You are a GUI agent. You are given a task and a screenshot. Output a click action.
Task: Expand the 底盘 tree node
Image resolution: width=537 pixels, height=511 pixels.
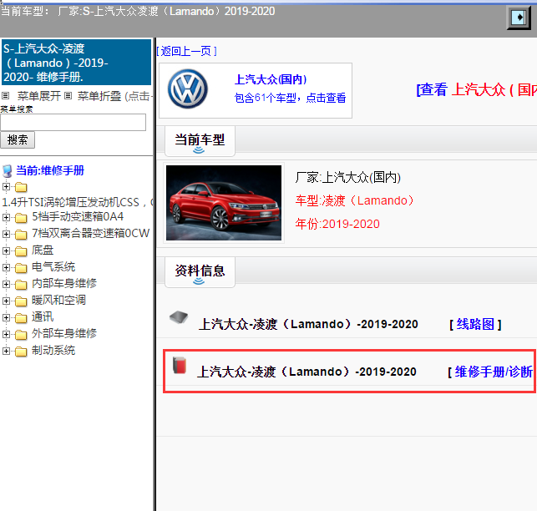[6, 250]
